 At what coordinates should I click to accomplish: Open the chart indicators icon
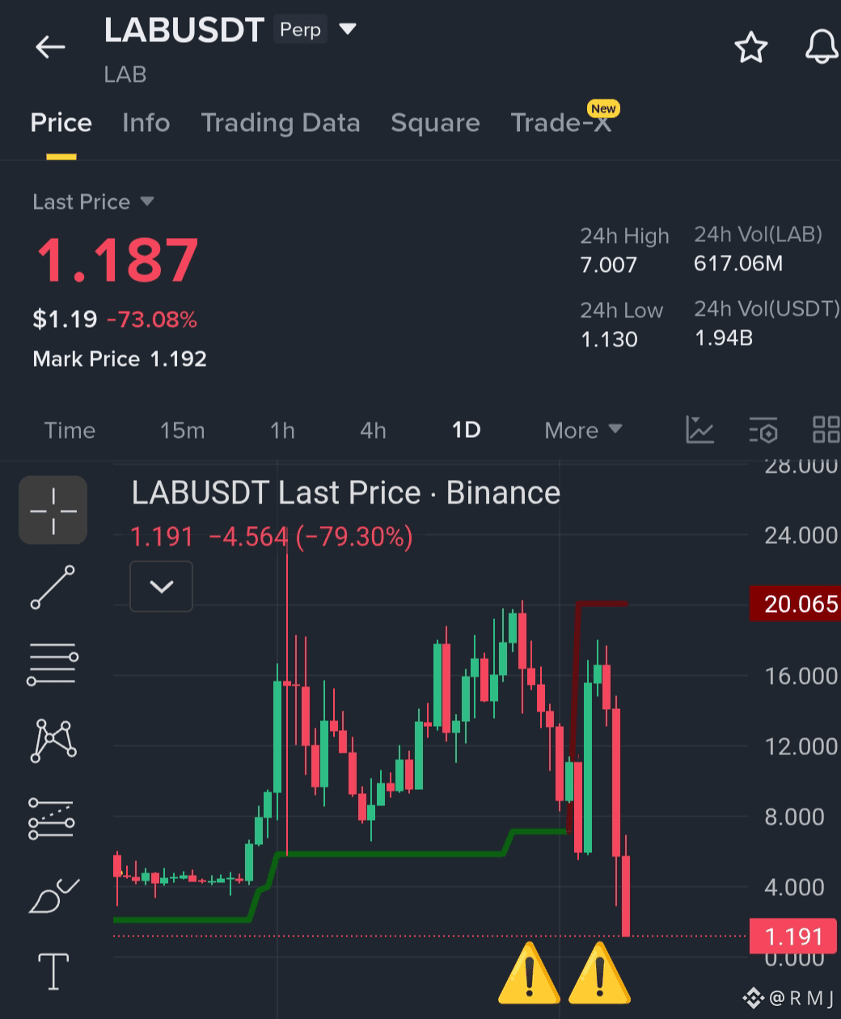coord(699,430)
